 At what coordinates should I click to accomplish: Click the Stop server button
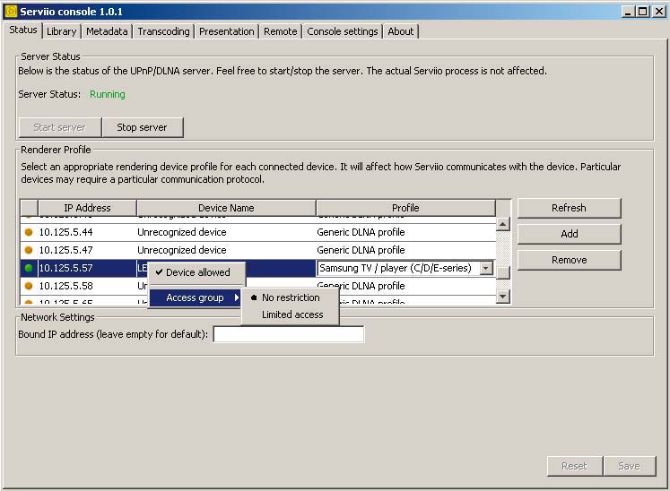pos(143,127)
